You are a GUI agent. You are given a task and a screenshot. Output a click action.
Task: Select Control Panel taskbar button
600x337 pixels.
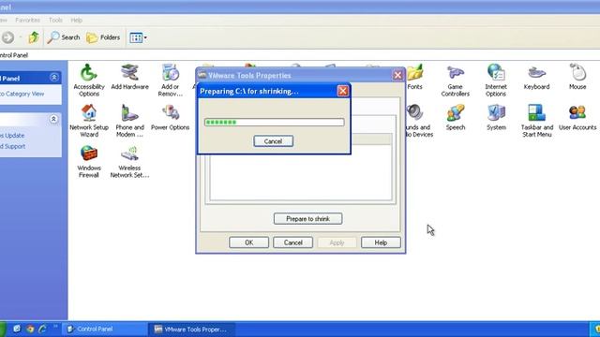104,329
